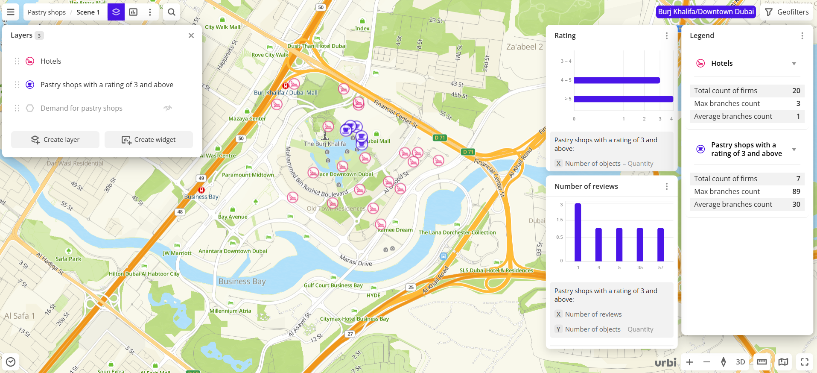This screenshot has height=373, width=817.
Task: Reset map orientation with compass icon
Action: pos(724,362)
